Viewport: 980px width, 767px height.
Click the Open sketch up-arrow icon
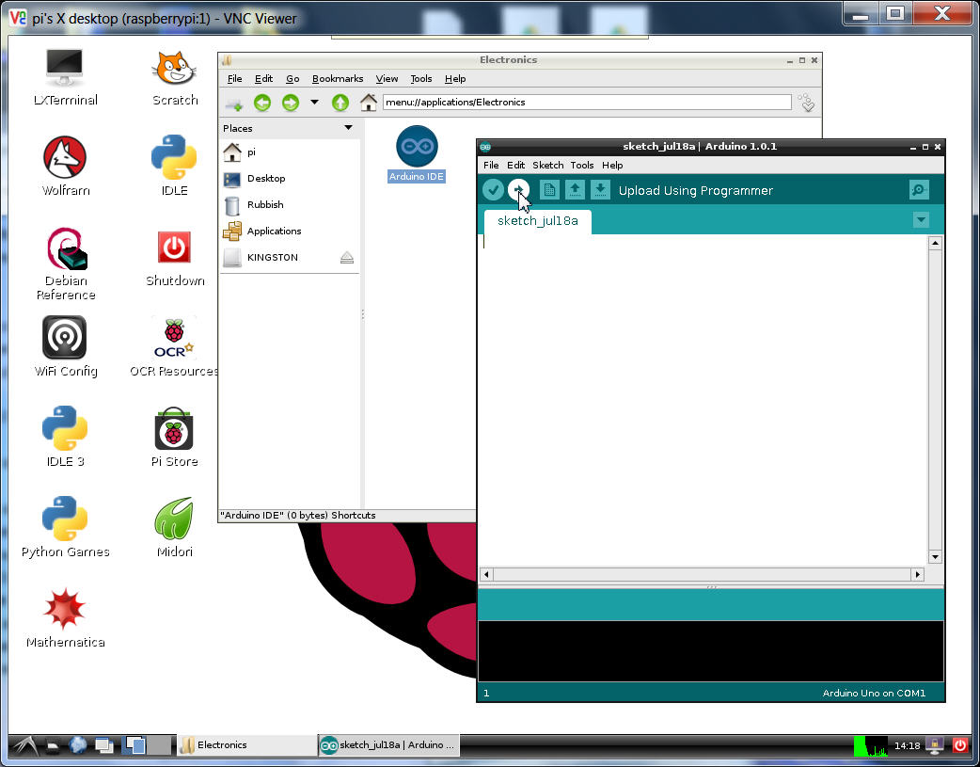point(575,190)
